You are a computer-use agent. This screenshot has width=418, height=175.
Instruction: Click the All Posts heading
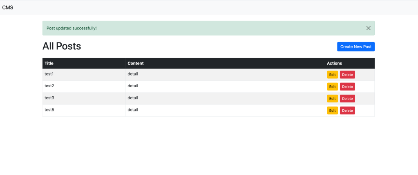[x=62, y=47]
